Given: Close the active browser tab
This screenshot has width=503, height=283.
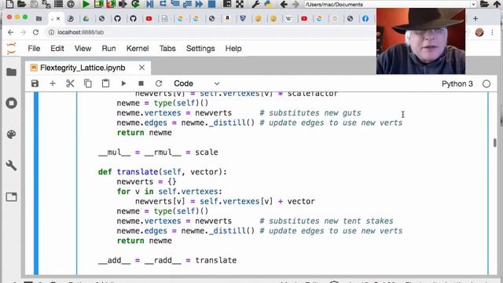Looking at the screenshot, I should (58, 19).
